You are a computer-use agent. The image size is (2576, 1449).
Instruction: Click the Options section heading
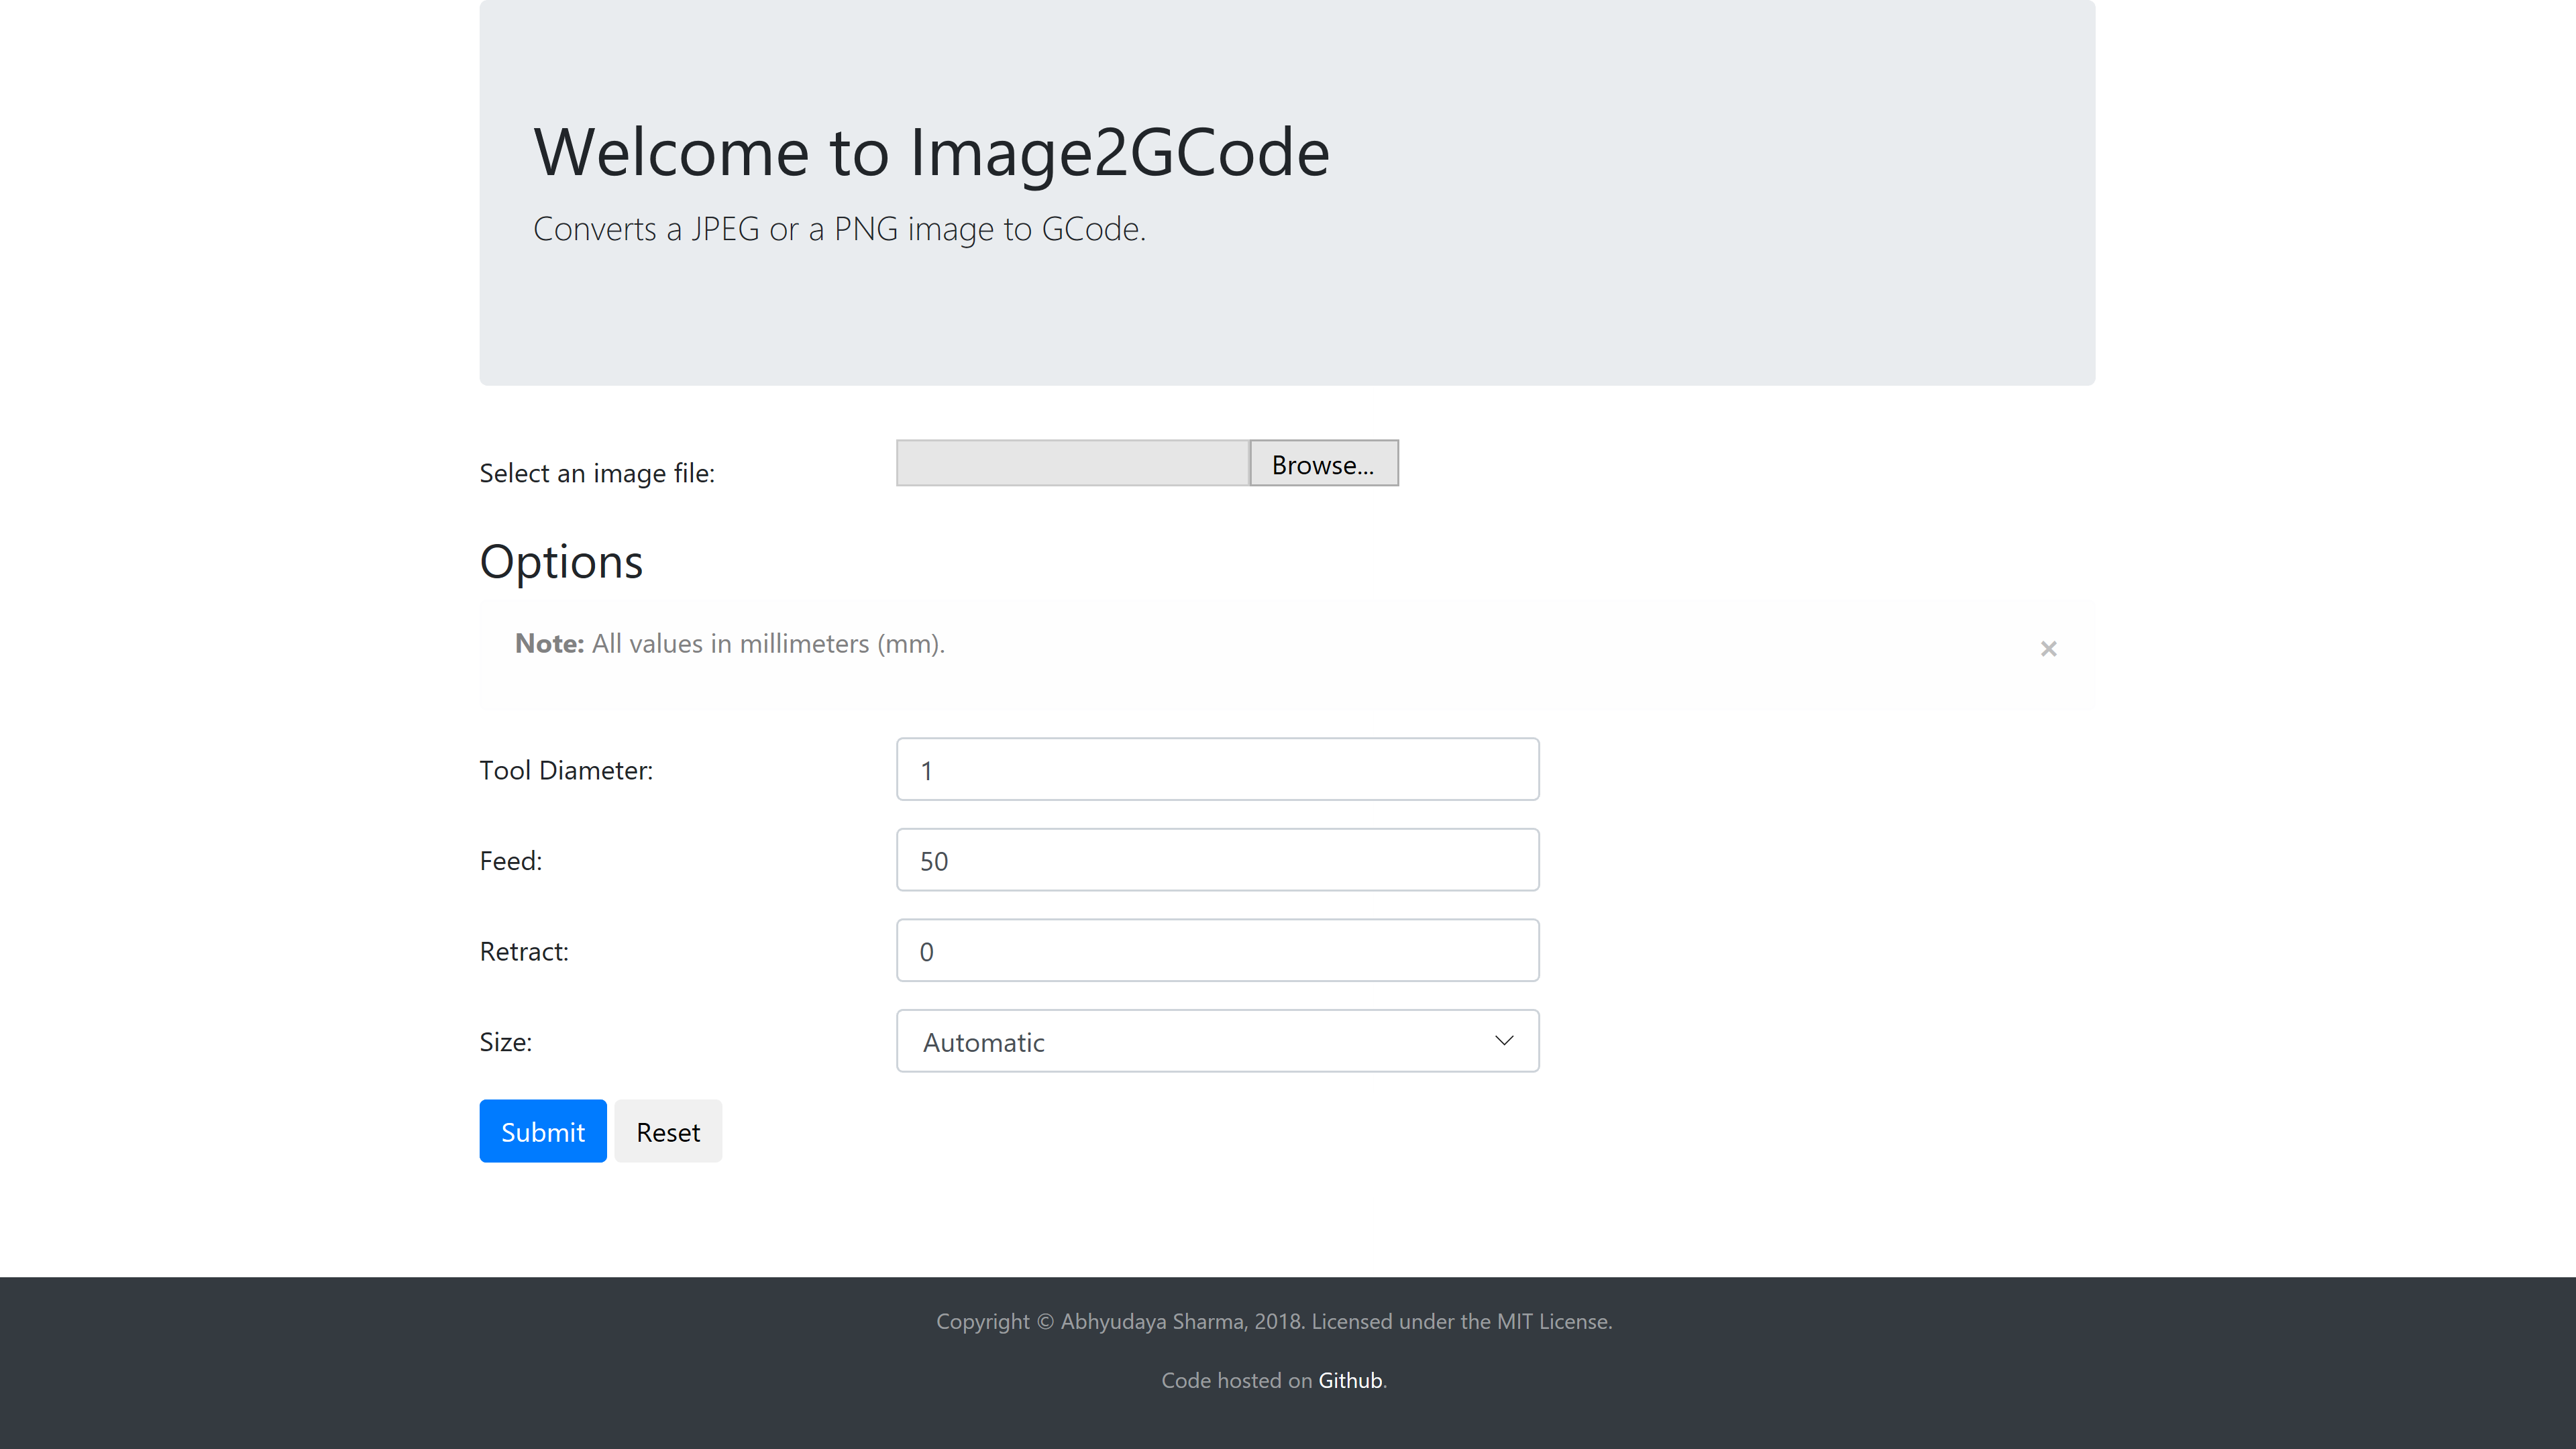coord(561,562)
